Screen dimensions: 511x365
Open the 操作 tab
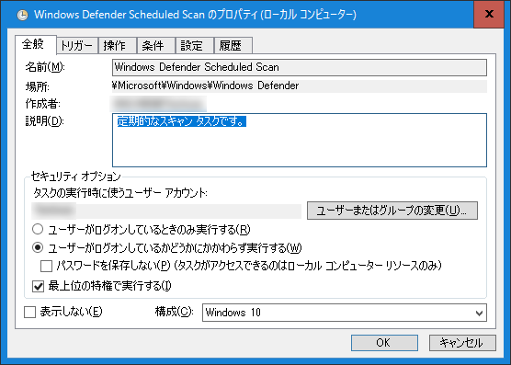[x=118, y=45]
